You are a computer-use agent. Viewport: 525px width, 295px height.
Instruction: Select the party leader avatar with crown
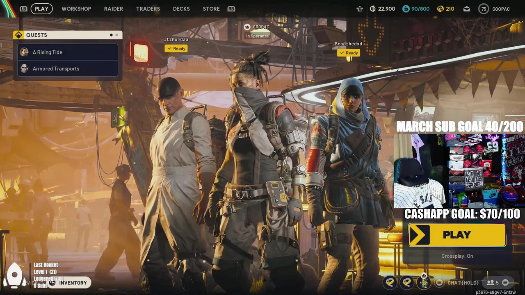click(424, 282)
